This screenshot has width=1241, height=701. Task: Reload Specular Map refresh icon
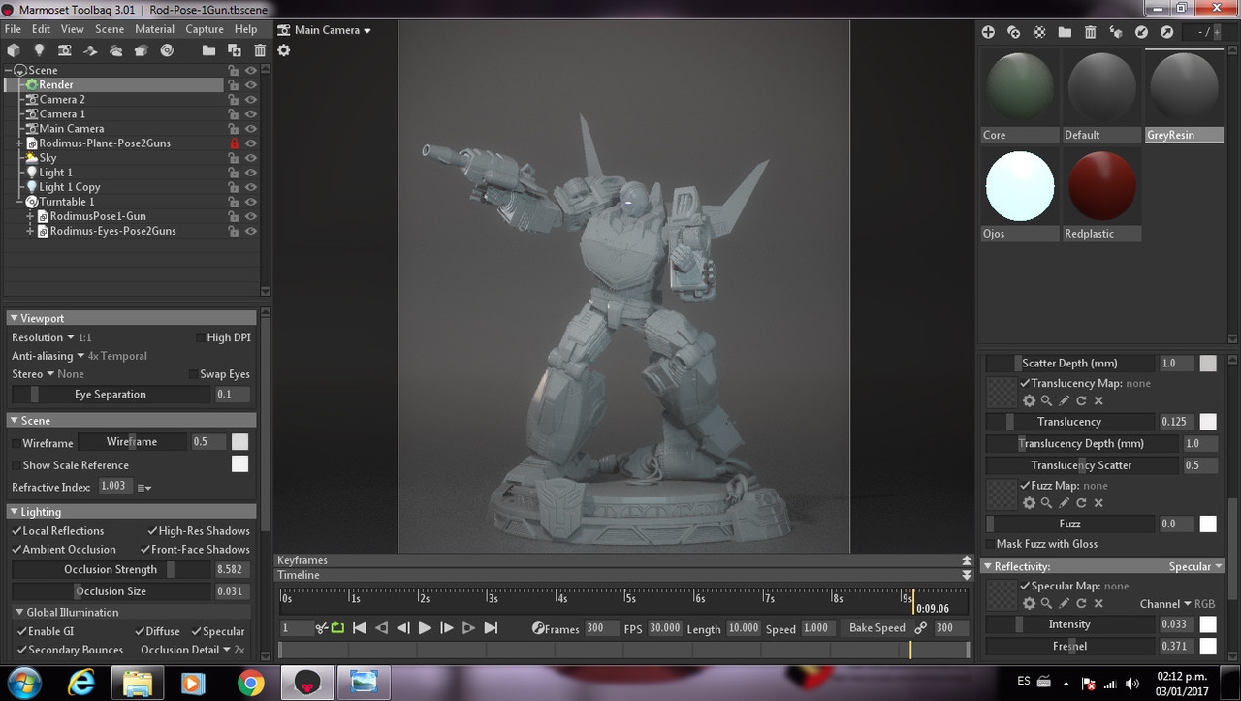pos(1081,604)
